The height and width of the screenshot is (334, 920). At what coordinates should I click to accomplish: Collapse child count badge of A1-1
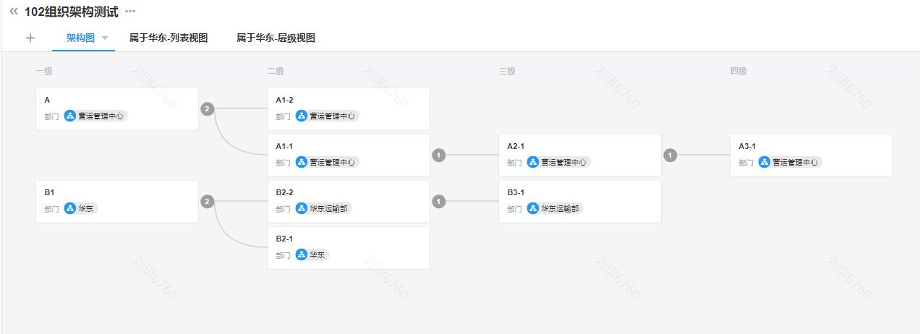[439, 155]
